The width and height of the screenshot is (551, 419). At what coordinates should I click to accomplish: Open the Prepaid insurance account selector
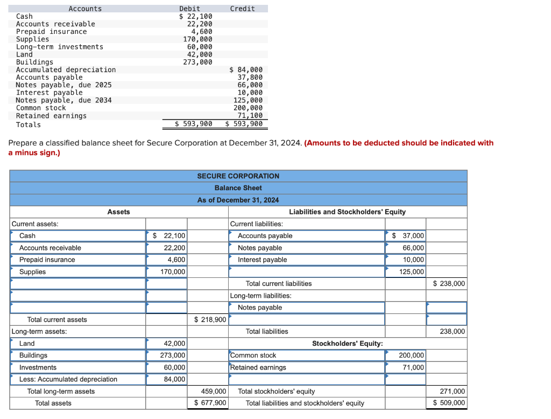[78, 260]
